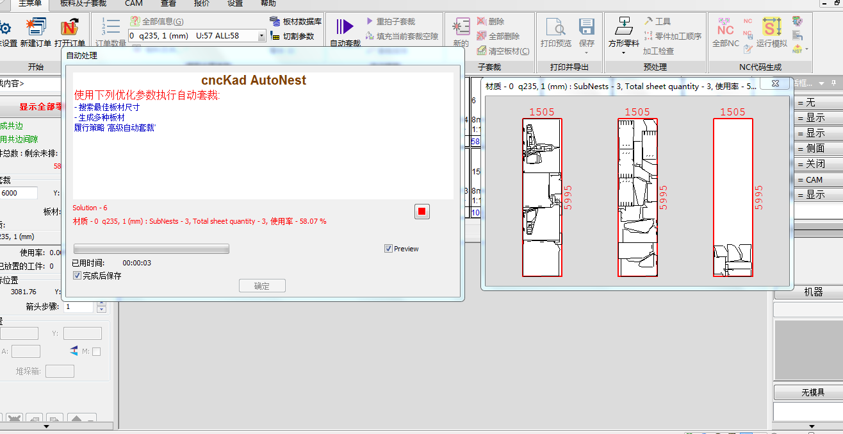Open 工具 hammer tool
Viewport: 843px width, 434px height.
click(x=657, y=22)
